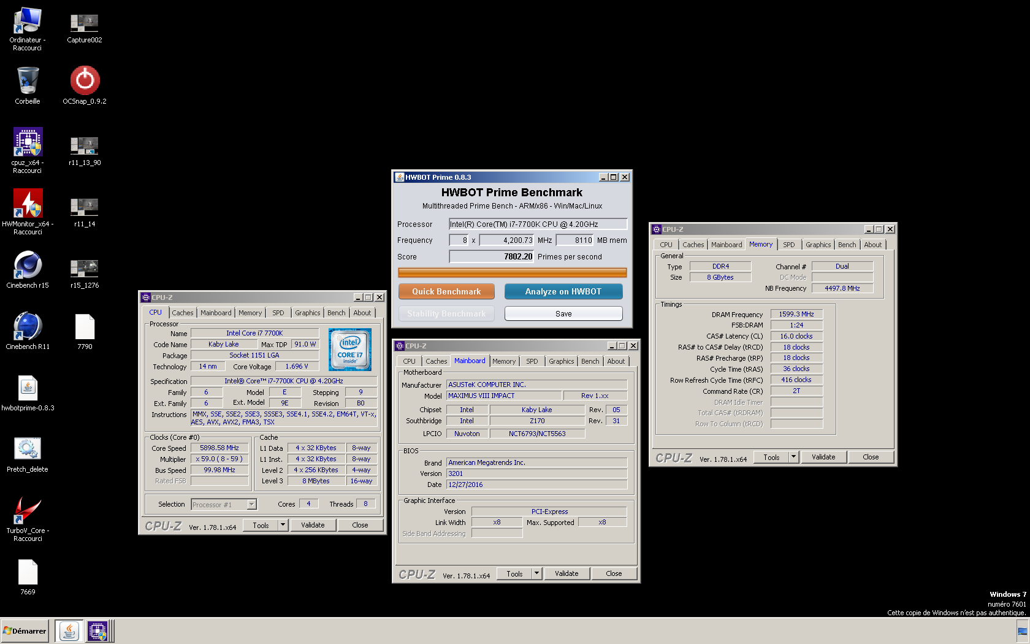
Task: Launch OCSnap_0.9.2 desktop icon
Action: tap(85, 86)
